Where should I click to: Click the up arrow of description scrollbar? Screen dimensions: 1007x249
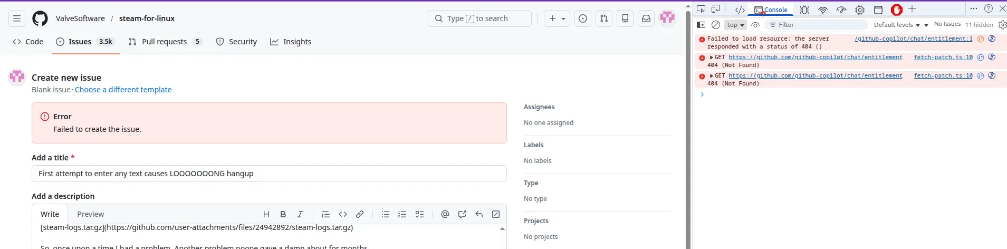(502, 228)
